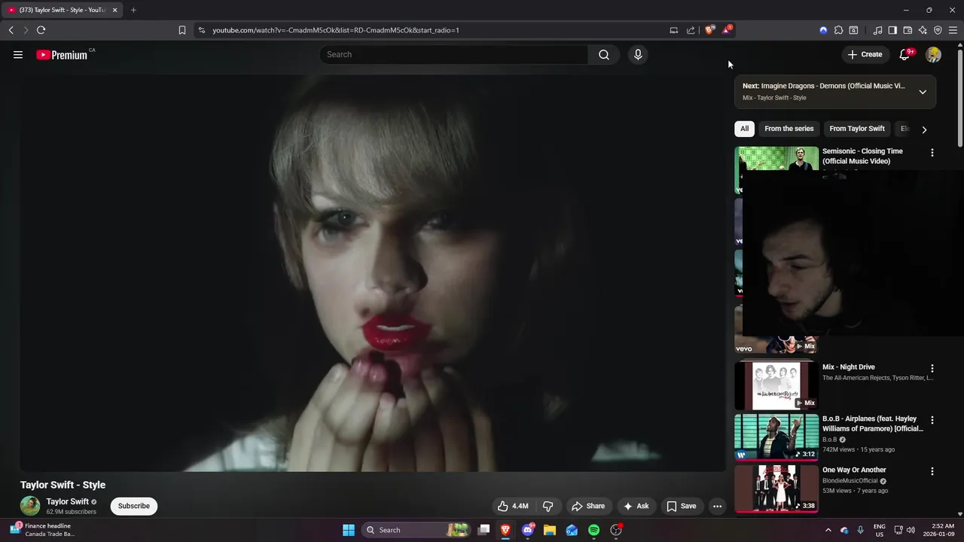Image resolution: width=964 pixels, height=542 pixels.
Task: Open options for Semisonic - Closing Time
Action: [932, 153]
